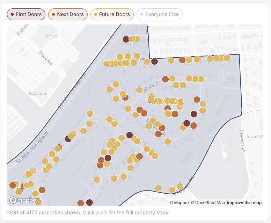Image resolution: width=271 pixels, height=223 pixels.
Task: Select the lone yellow pin below the Cr label
Action: 168,142
